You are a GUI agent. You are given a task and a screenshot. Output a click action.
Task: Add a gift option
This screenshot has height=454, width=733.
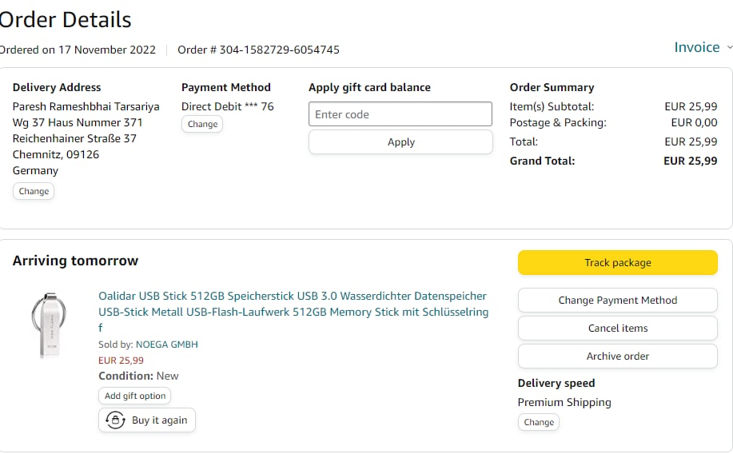[135, 396]
